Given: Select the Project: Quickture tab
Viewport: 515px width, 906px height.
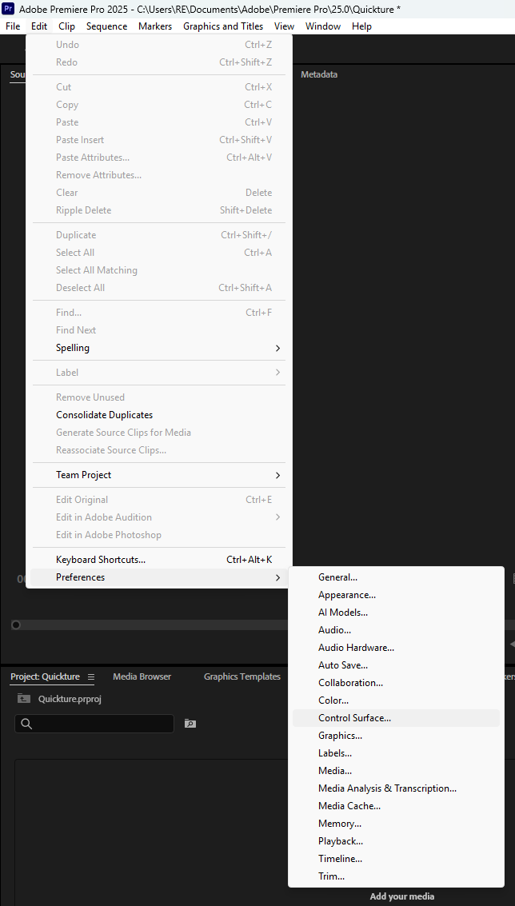Looking at the screenshot, I should tap(45, 677).
